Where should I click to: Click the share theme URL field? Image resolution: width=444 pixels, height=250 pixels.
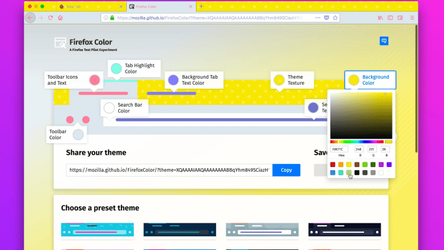click(169, 170)
